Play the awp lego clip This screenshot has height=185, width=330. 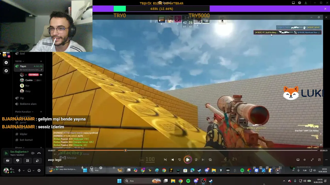(188, 160)
